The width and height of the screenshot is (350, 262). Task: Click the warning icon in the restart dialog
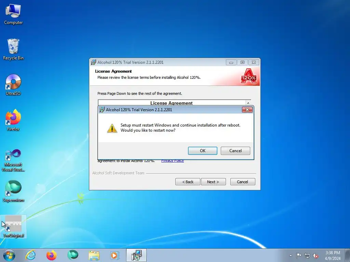coord(112,128)
